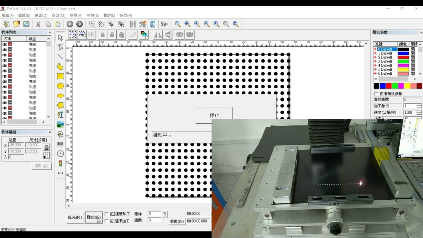The height and width of the screenshot is (238, 423).
Task: Open the 檔案(F) menu
Action: (x=8, y=16)
